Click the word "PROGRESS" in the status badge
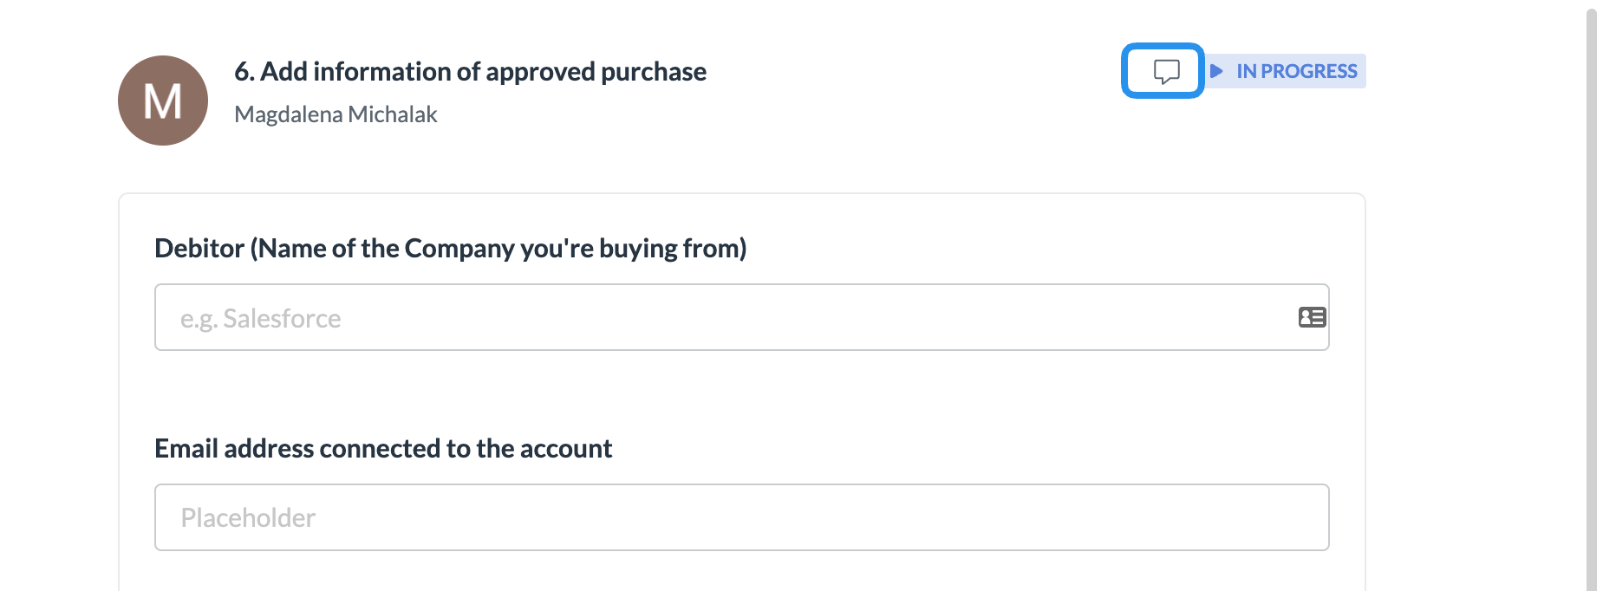Screen dimensions: 1616x591 (x=1308, y=71)
